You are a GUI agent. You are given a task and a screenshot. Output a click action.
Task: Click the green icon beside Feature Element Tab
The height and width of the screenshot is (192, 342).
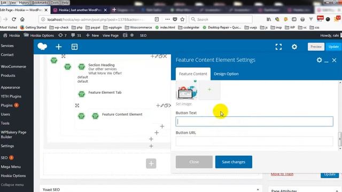tap(82, 94)
